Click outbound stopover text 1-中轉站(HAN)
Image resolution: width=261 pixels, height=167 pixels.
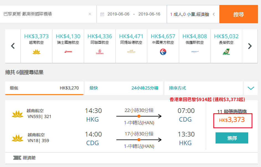pos(139,123)
